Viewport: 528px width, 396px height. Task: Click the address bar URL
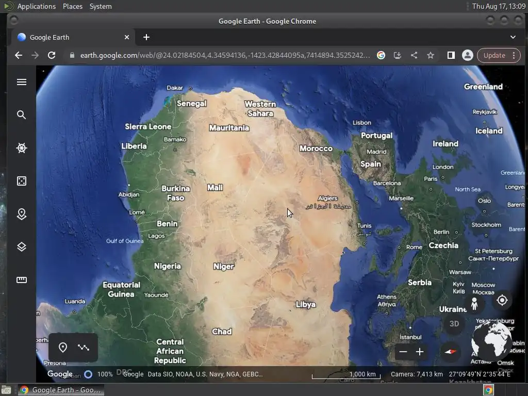[x=225, y=55]
